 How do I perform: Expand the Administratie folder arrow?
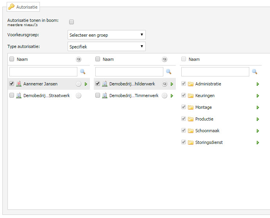click(258, 84)
